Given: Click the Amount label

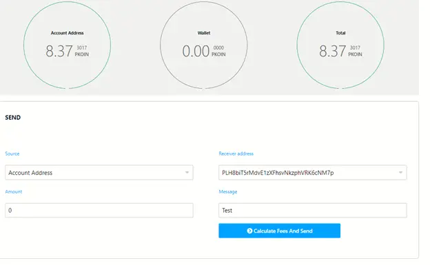Looking at the screenshot, I should click(14, 191).
